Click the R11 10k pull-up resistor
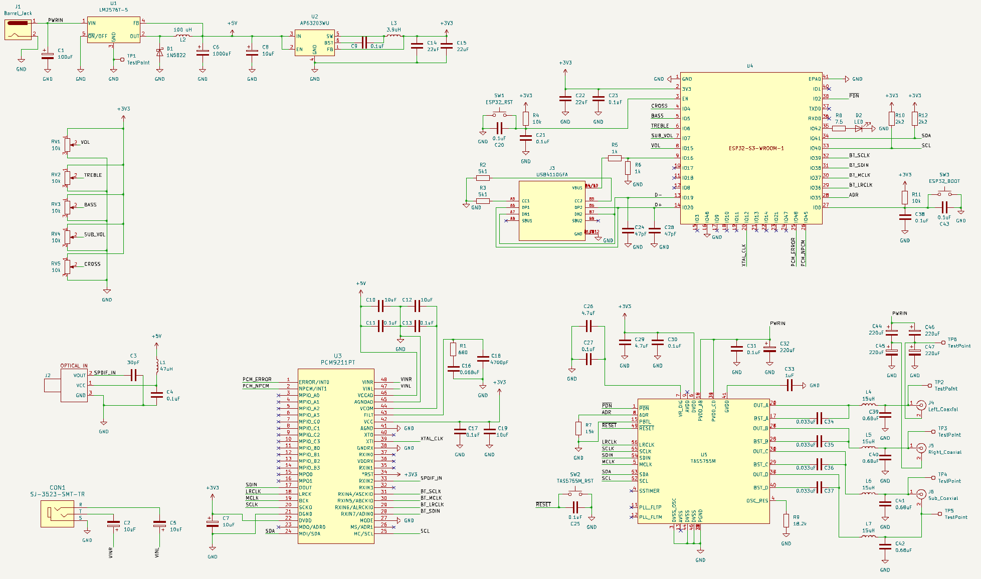Viewport: 981px width, 579px height. coord(905,197)
